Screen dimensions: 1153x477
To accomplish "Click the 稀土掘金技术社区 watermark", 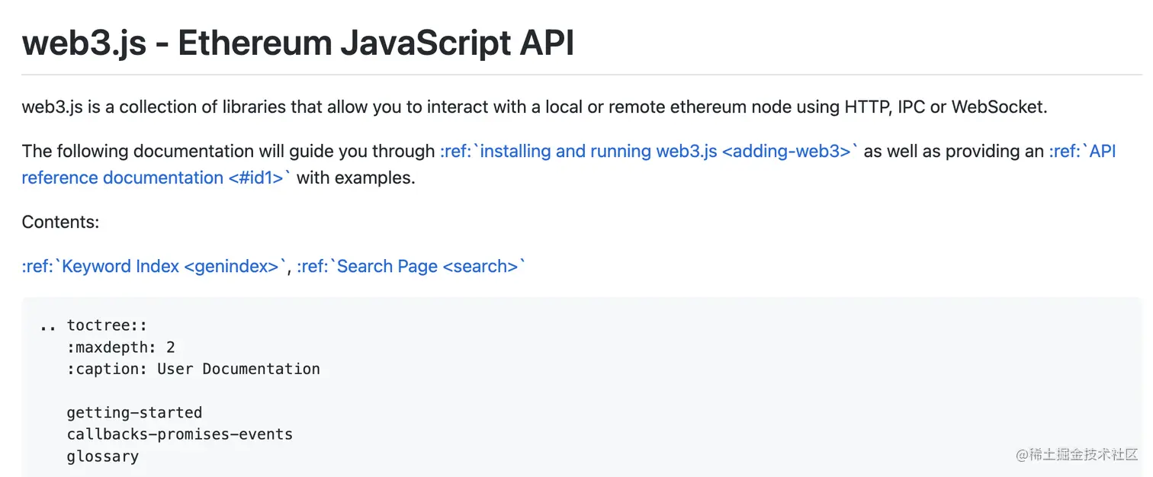I will (x=1077, y=454).
